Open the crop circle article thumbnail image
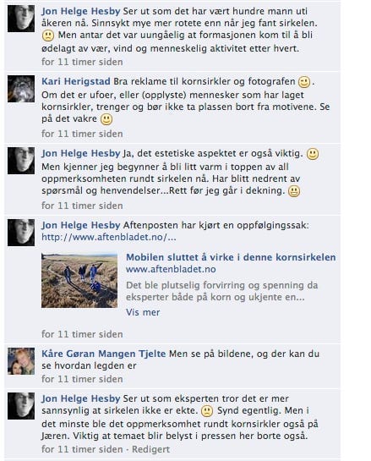The width and height of the screenshot is (371, 461). 79,281
